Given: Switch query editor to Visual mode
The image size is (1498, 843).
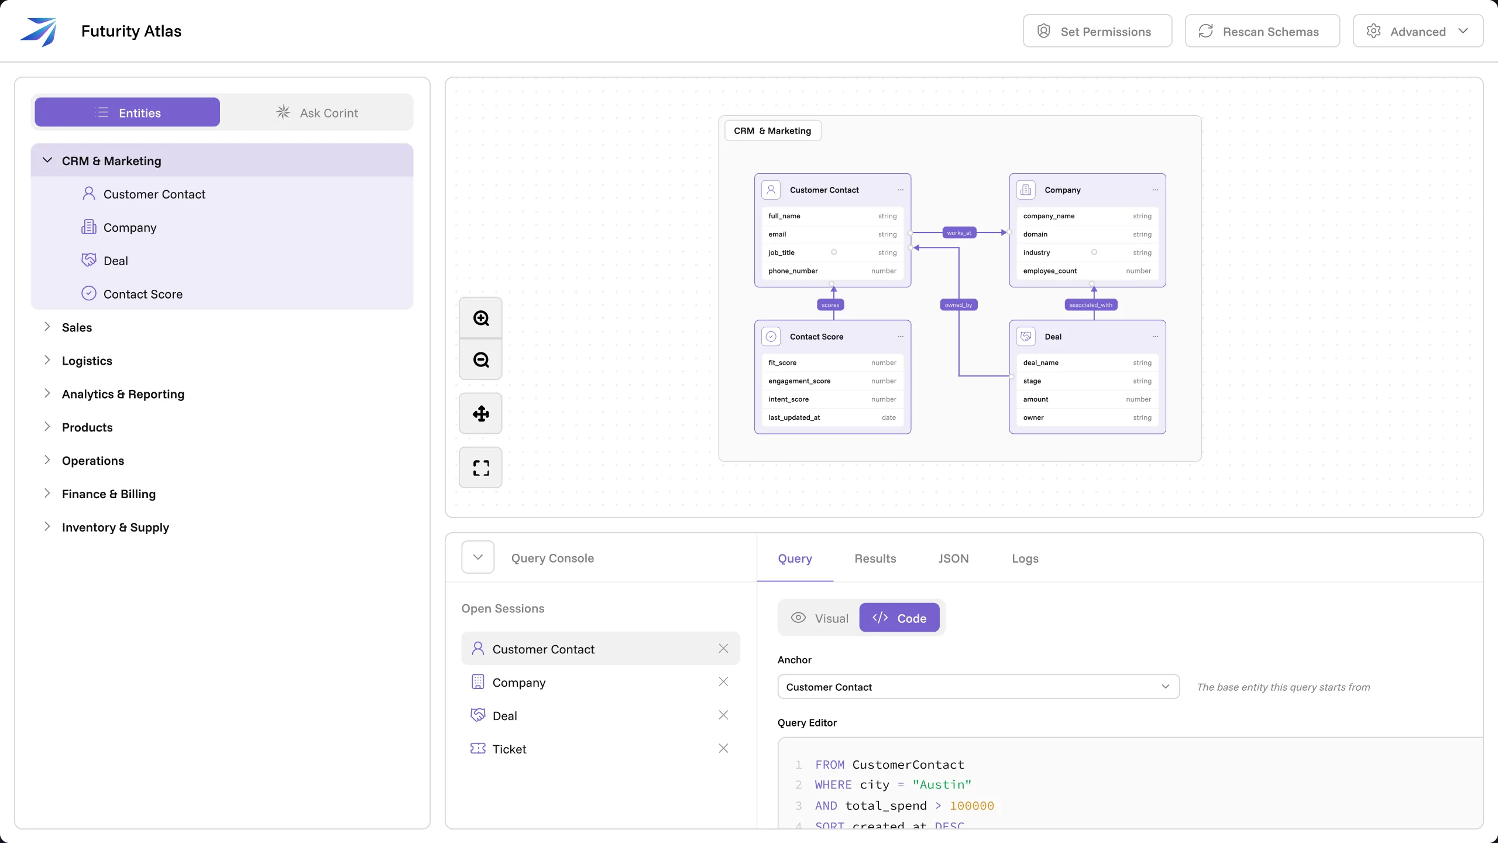Looking at the screenshot, I should pyautogui.click(x=819, y=618).
